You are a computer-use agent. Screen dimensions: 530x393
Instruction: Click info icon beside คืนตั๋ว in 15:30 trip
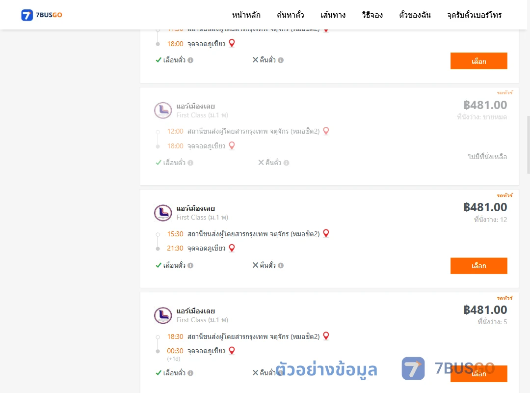pos(281,266)
